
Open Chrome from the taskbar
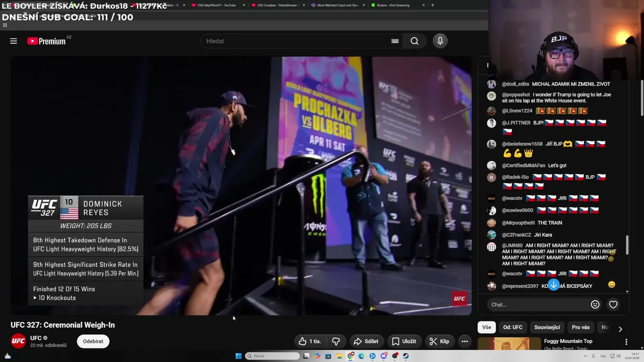click(351, 356)
